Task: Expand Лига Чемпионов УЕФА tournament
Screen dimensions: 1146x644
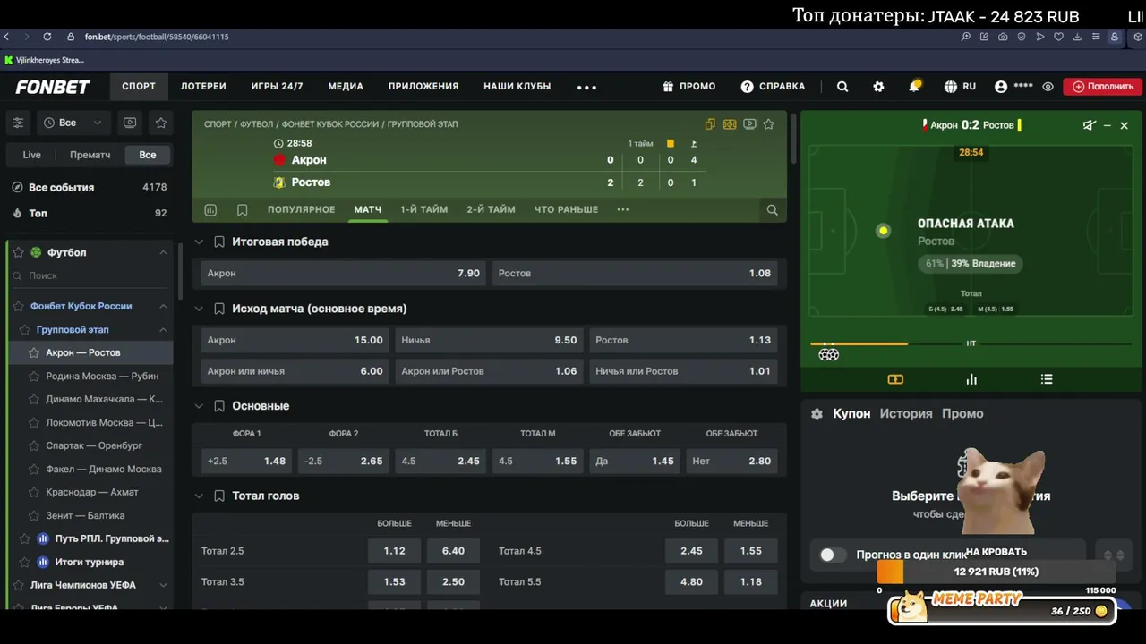Action: 163,585
